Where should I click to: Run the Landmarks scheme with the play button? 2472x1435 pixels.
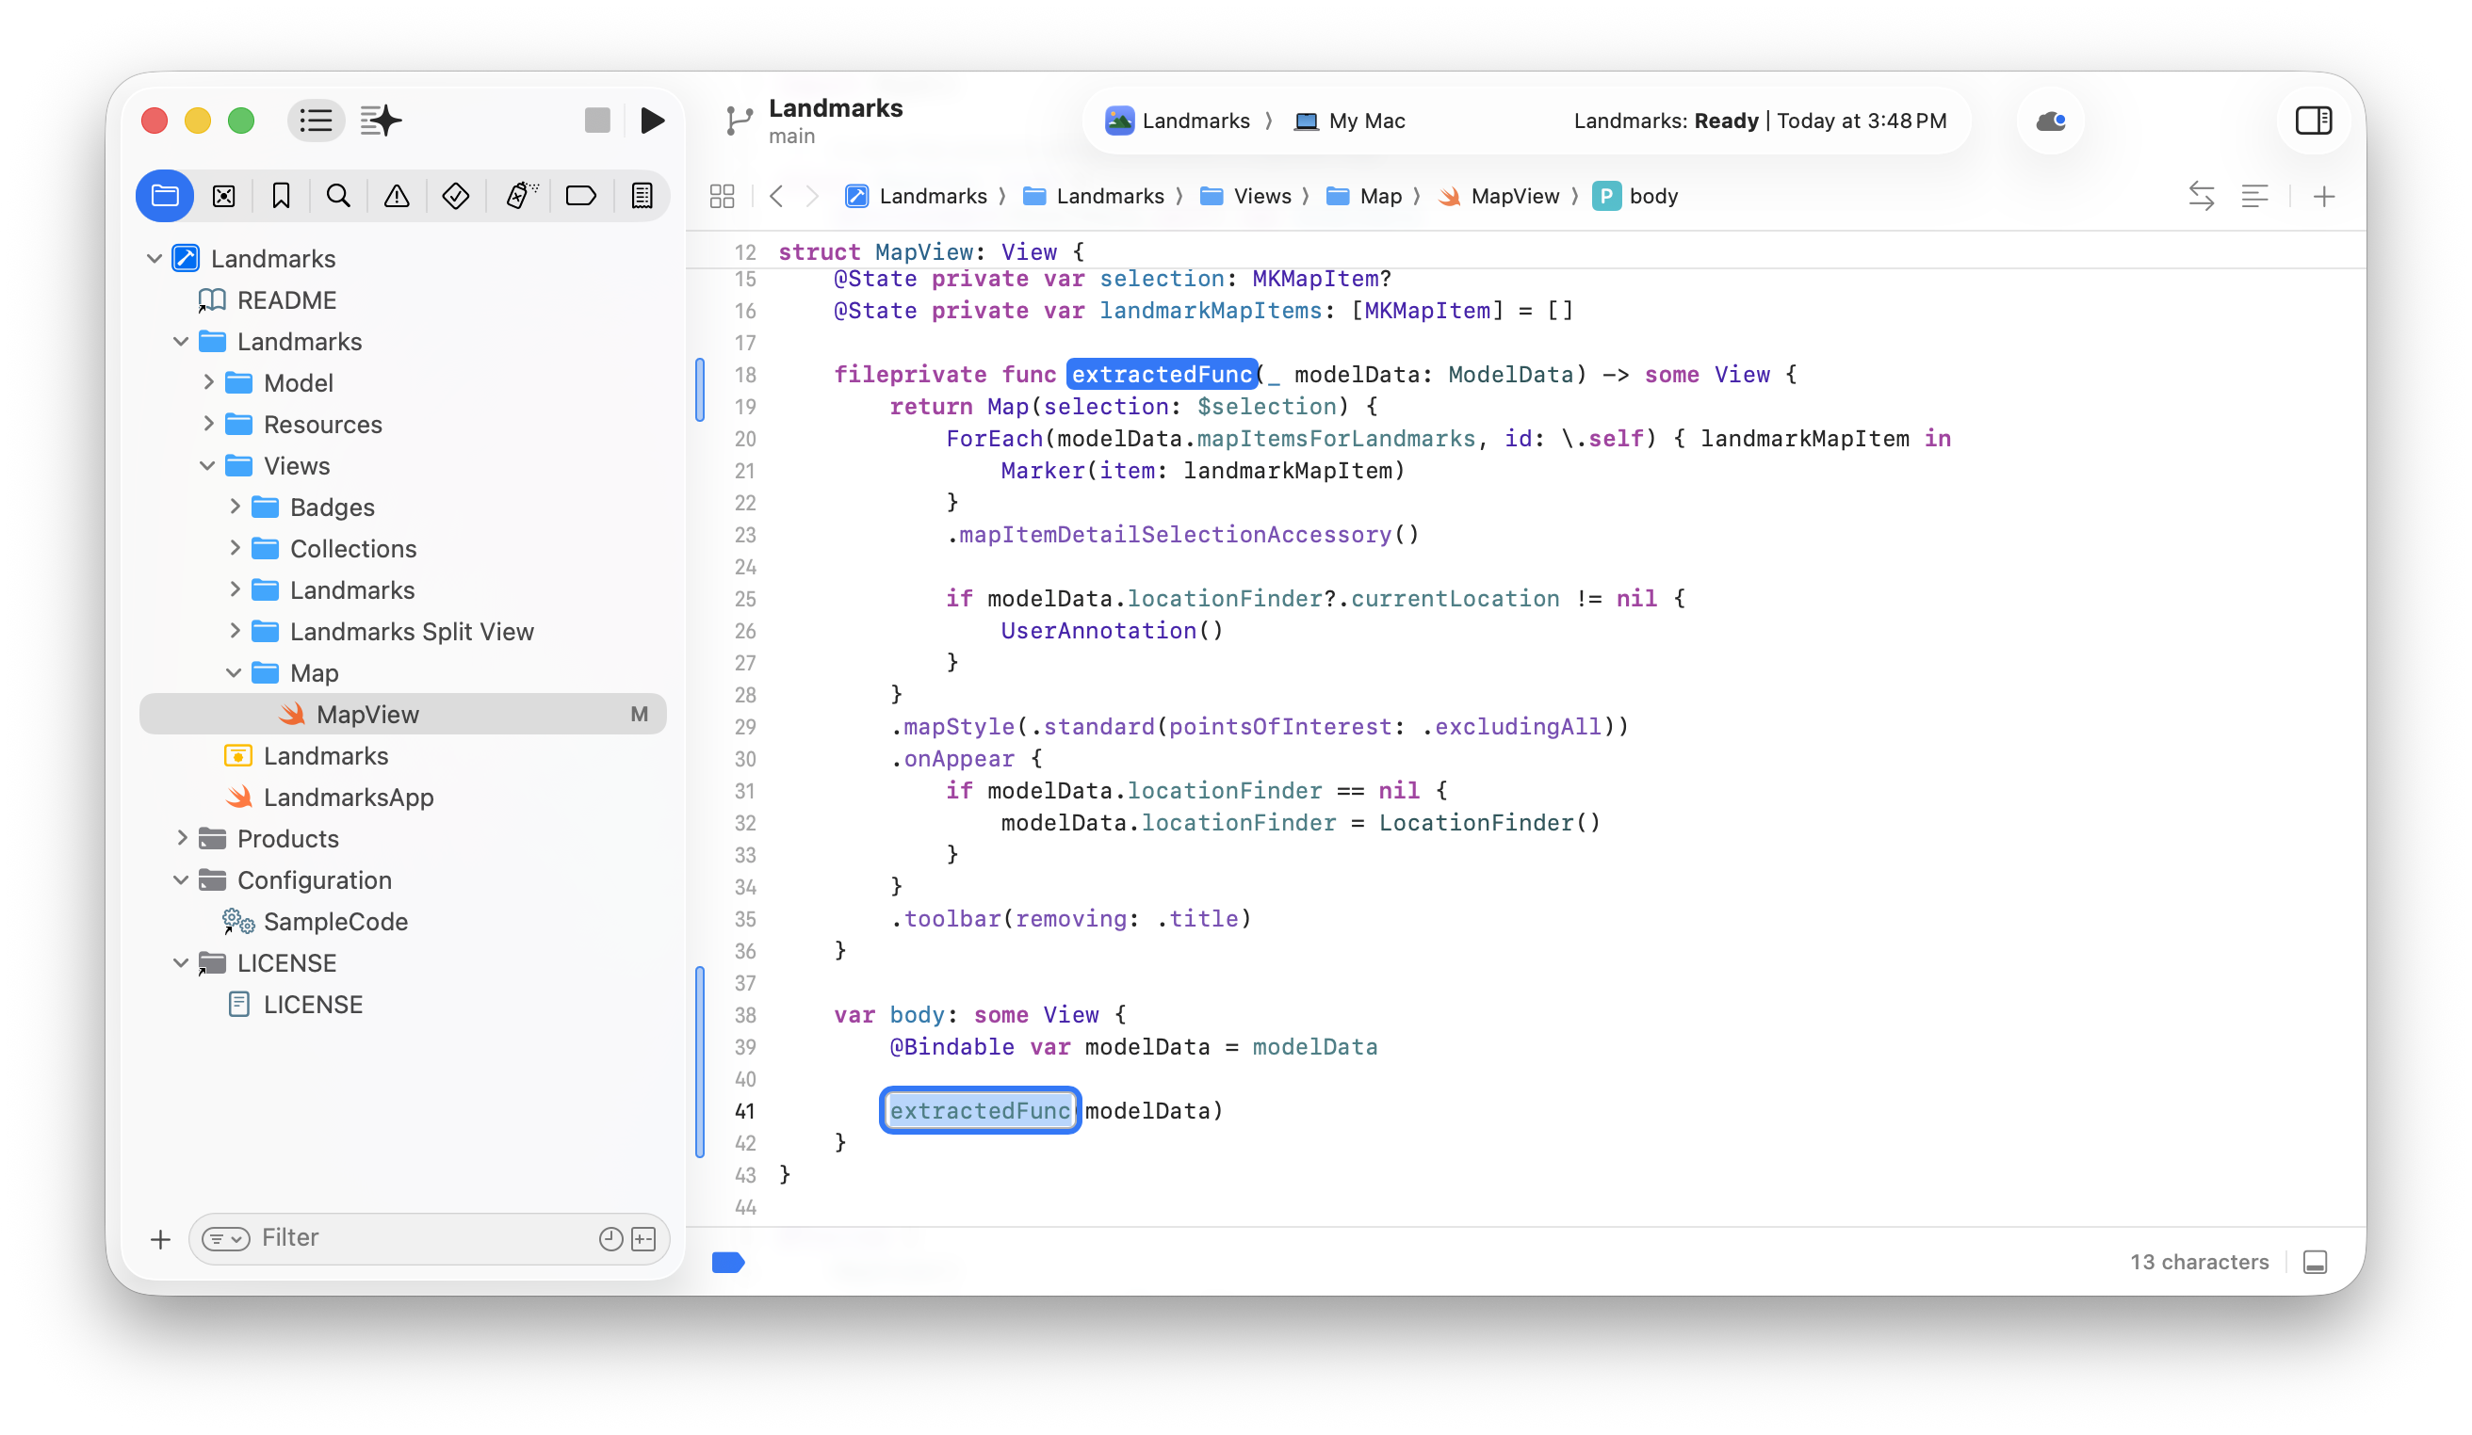[x=652, y=120]
